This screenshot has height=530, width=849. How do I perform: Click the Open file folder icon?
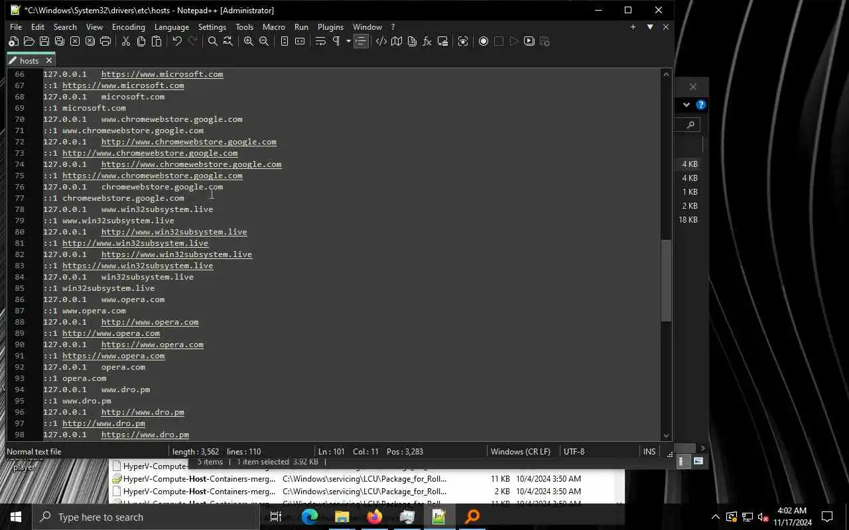(x=29, y=41)
